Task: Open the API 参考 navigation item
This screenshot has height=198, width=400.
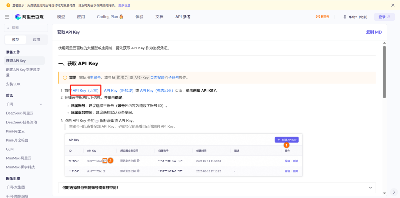Action: [183, 17]
